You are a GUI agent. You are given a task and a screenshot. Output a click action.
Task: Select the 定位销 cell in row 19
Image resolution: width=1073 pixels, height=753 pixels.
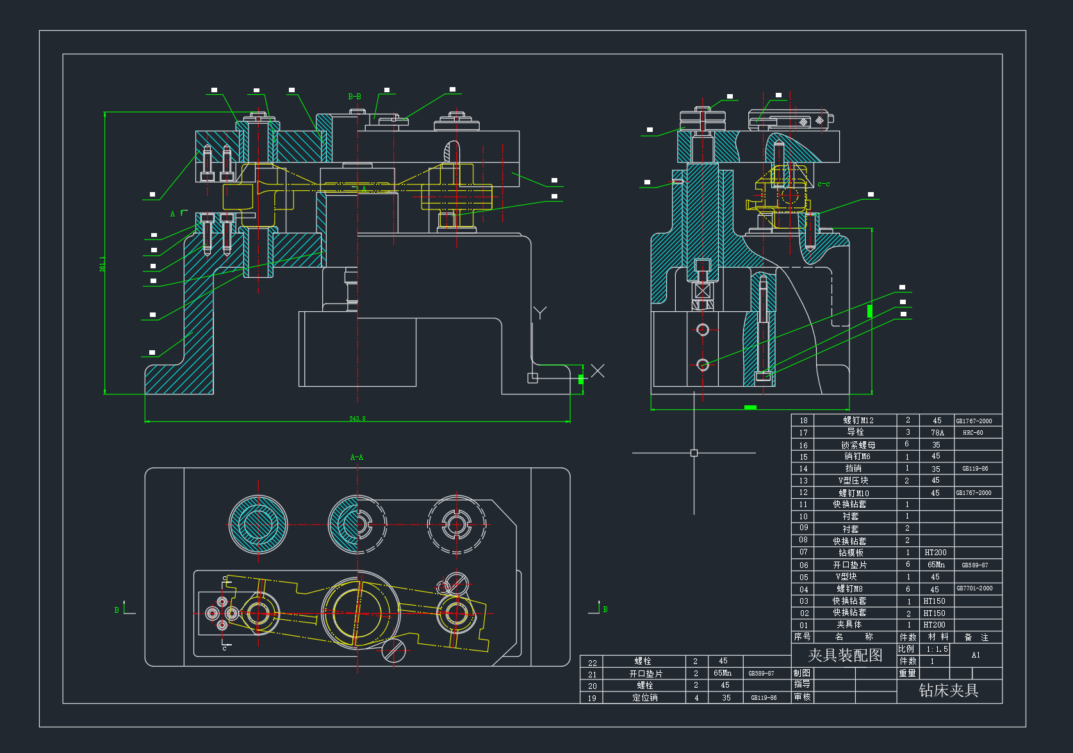[645, 698]
